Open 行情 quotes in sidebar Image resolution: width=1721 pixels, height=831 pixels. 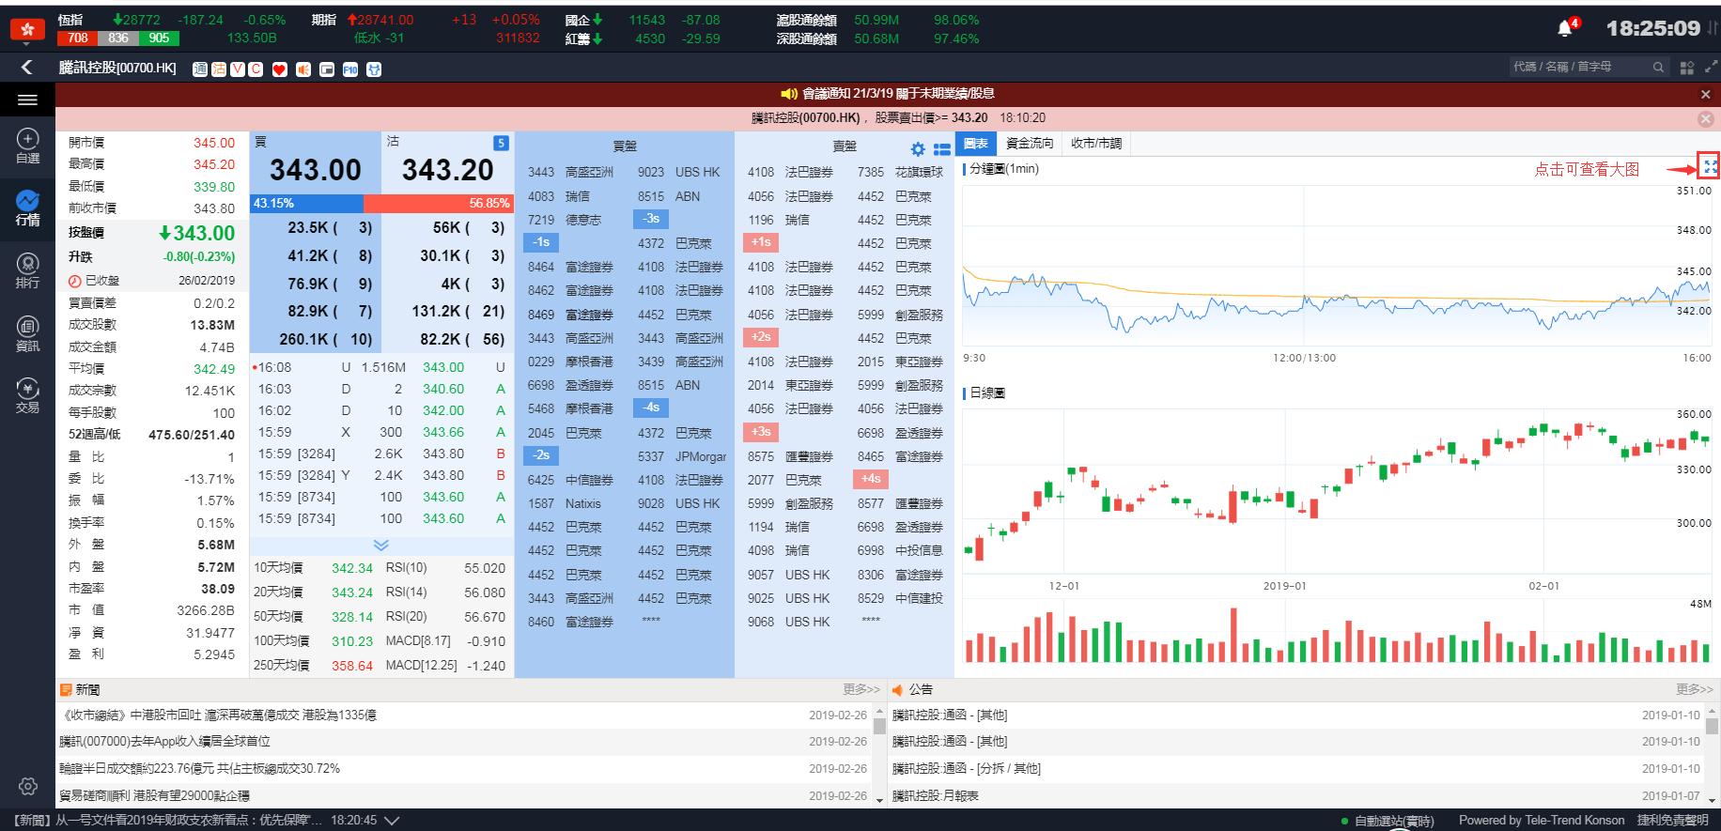coord(28,208)
